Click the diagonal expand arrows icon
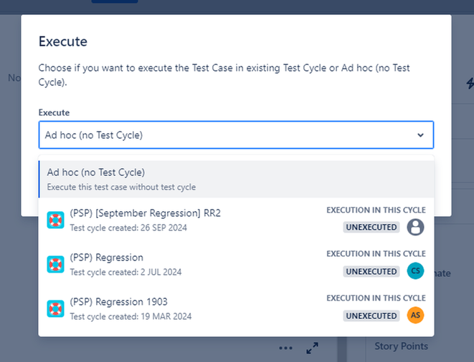This screenshot has height=362, width=474. [313, 348]
